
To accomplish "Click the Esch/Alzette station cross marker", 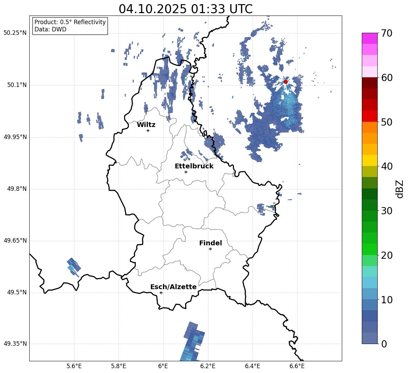I will [161, 293].
